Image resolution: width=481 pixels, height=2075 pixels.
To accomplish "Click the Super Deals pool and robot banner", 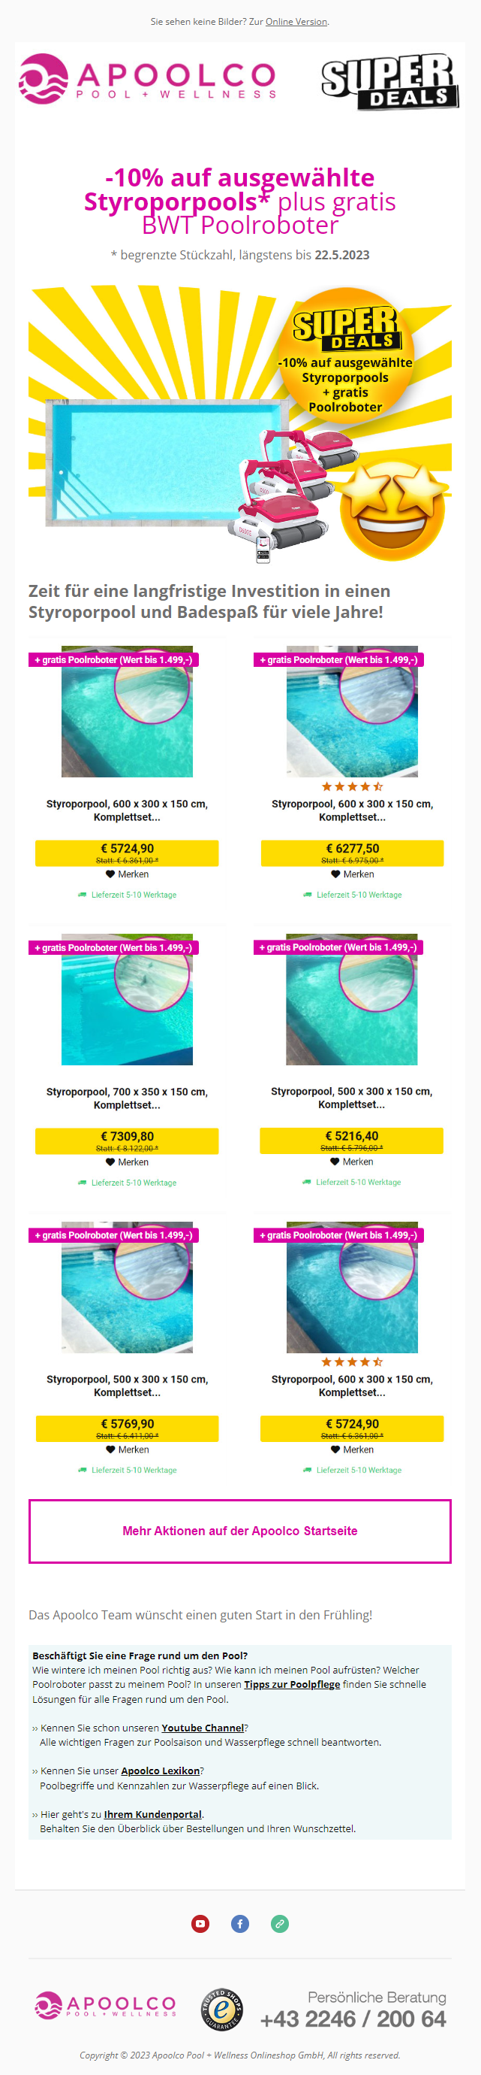I will pos(239,425).
